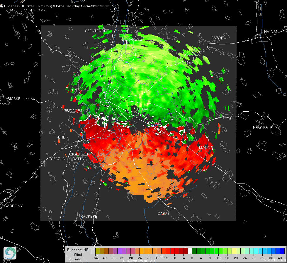Select the ASZOD town label
287x263 pixels.
pyautogui.click(x=218, y=38)
